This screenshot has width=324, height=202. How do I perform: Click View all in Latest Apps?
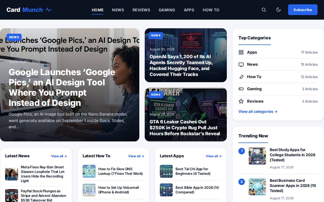pos(214,156)
